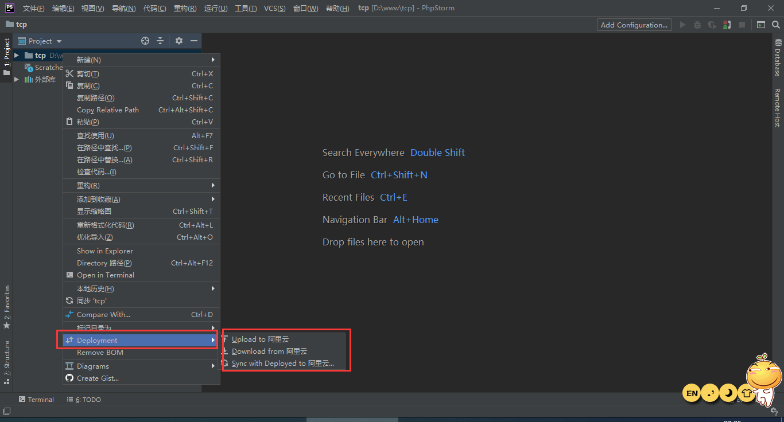Choose 在路径中查找 menu entry
The width and height of the screenshot is (784, 422).
pyautogui.click(x=141, y=147)
